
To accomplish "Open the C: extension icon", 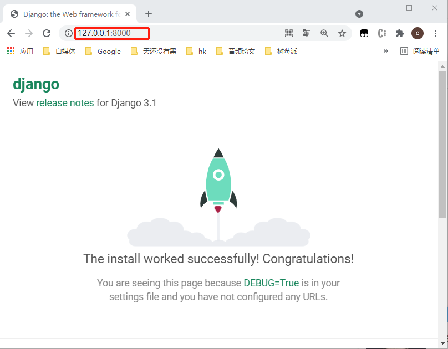I will 381,33.
